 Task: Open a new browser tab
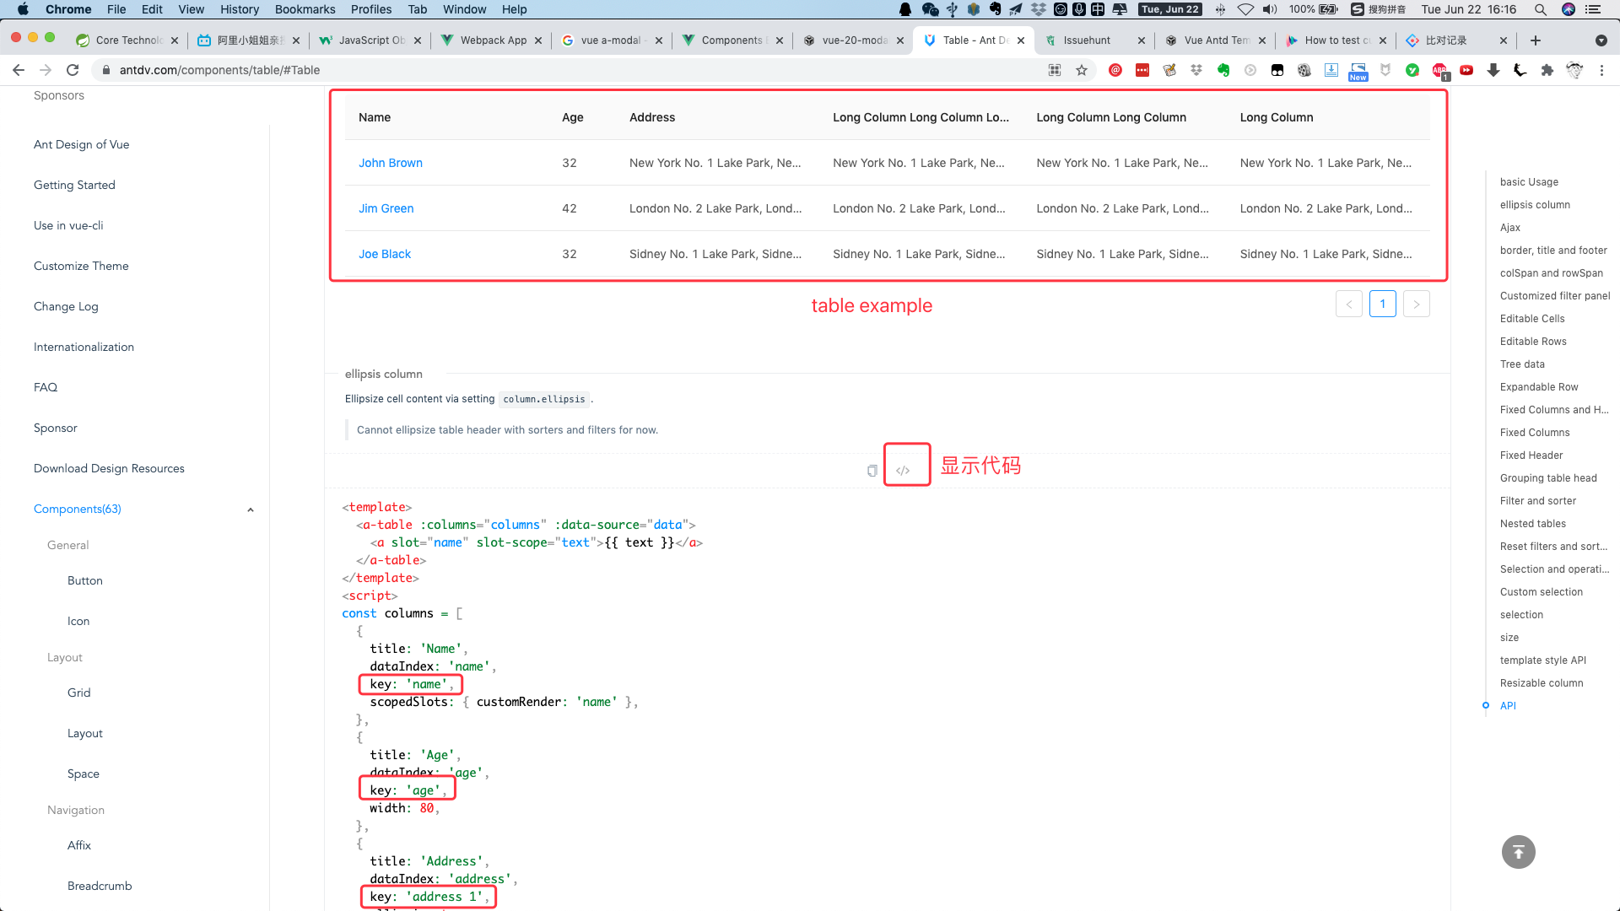pos(1536,40)
